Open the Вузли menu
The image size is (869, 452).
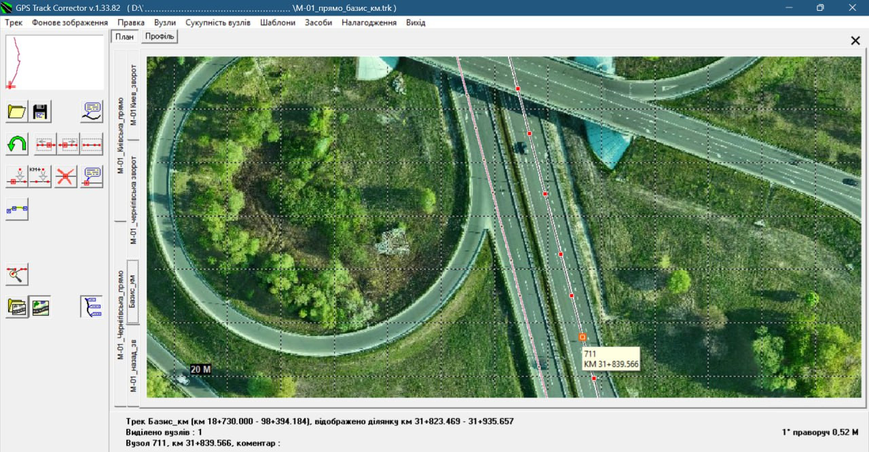pyautogui.click(x=165, y=22)
